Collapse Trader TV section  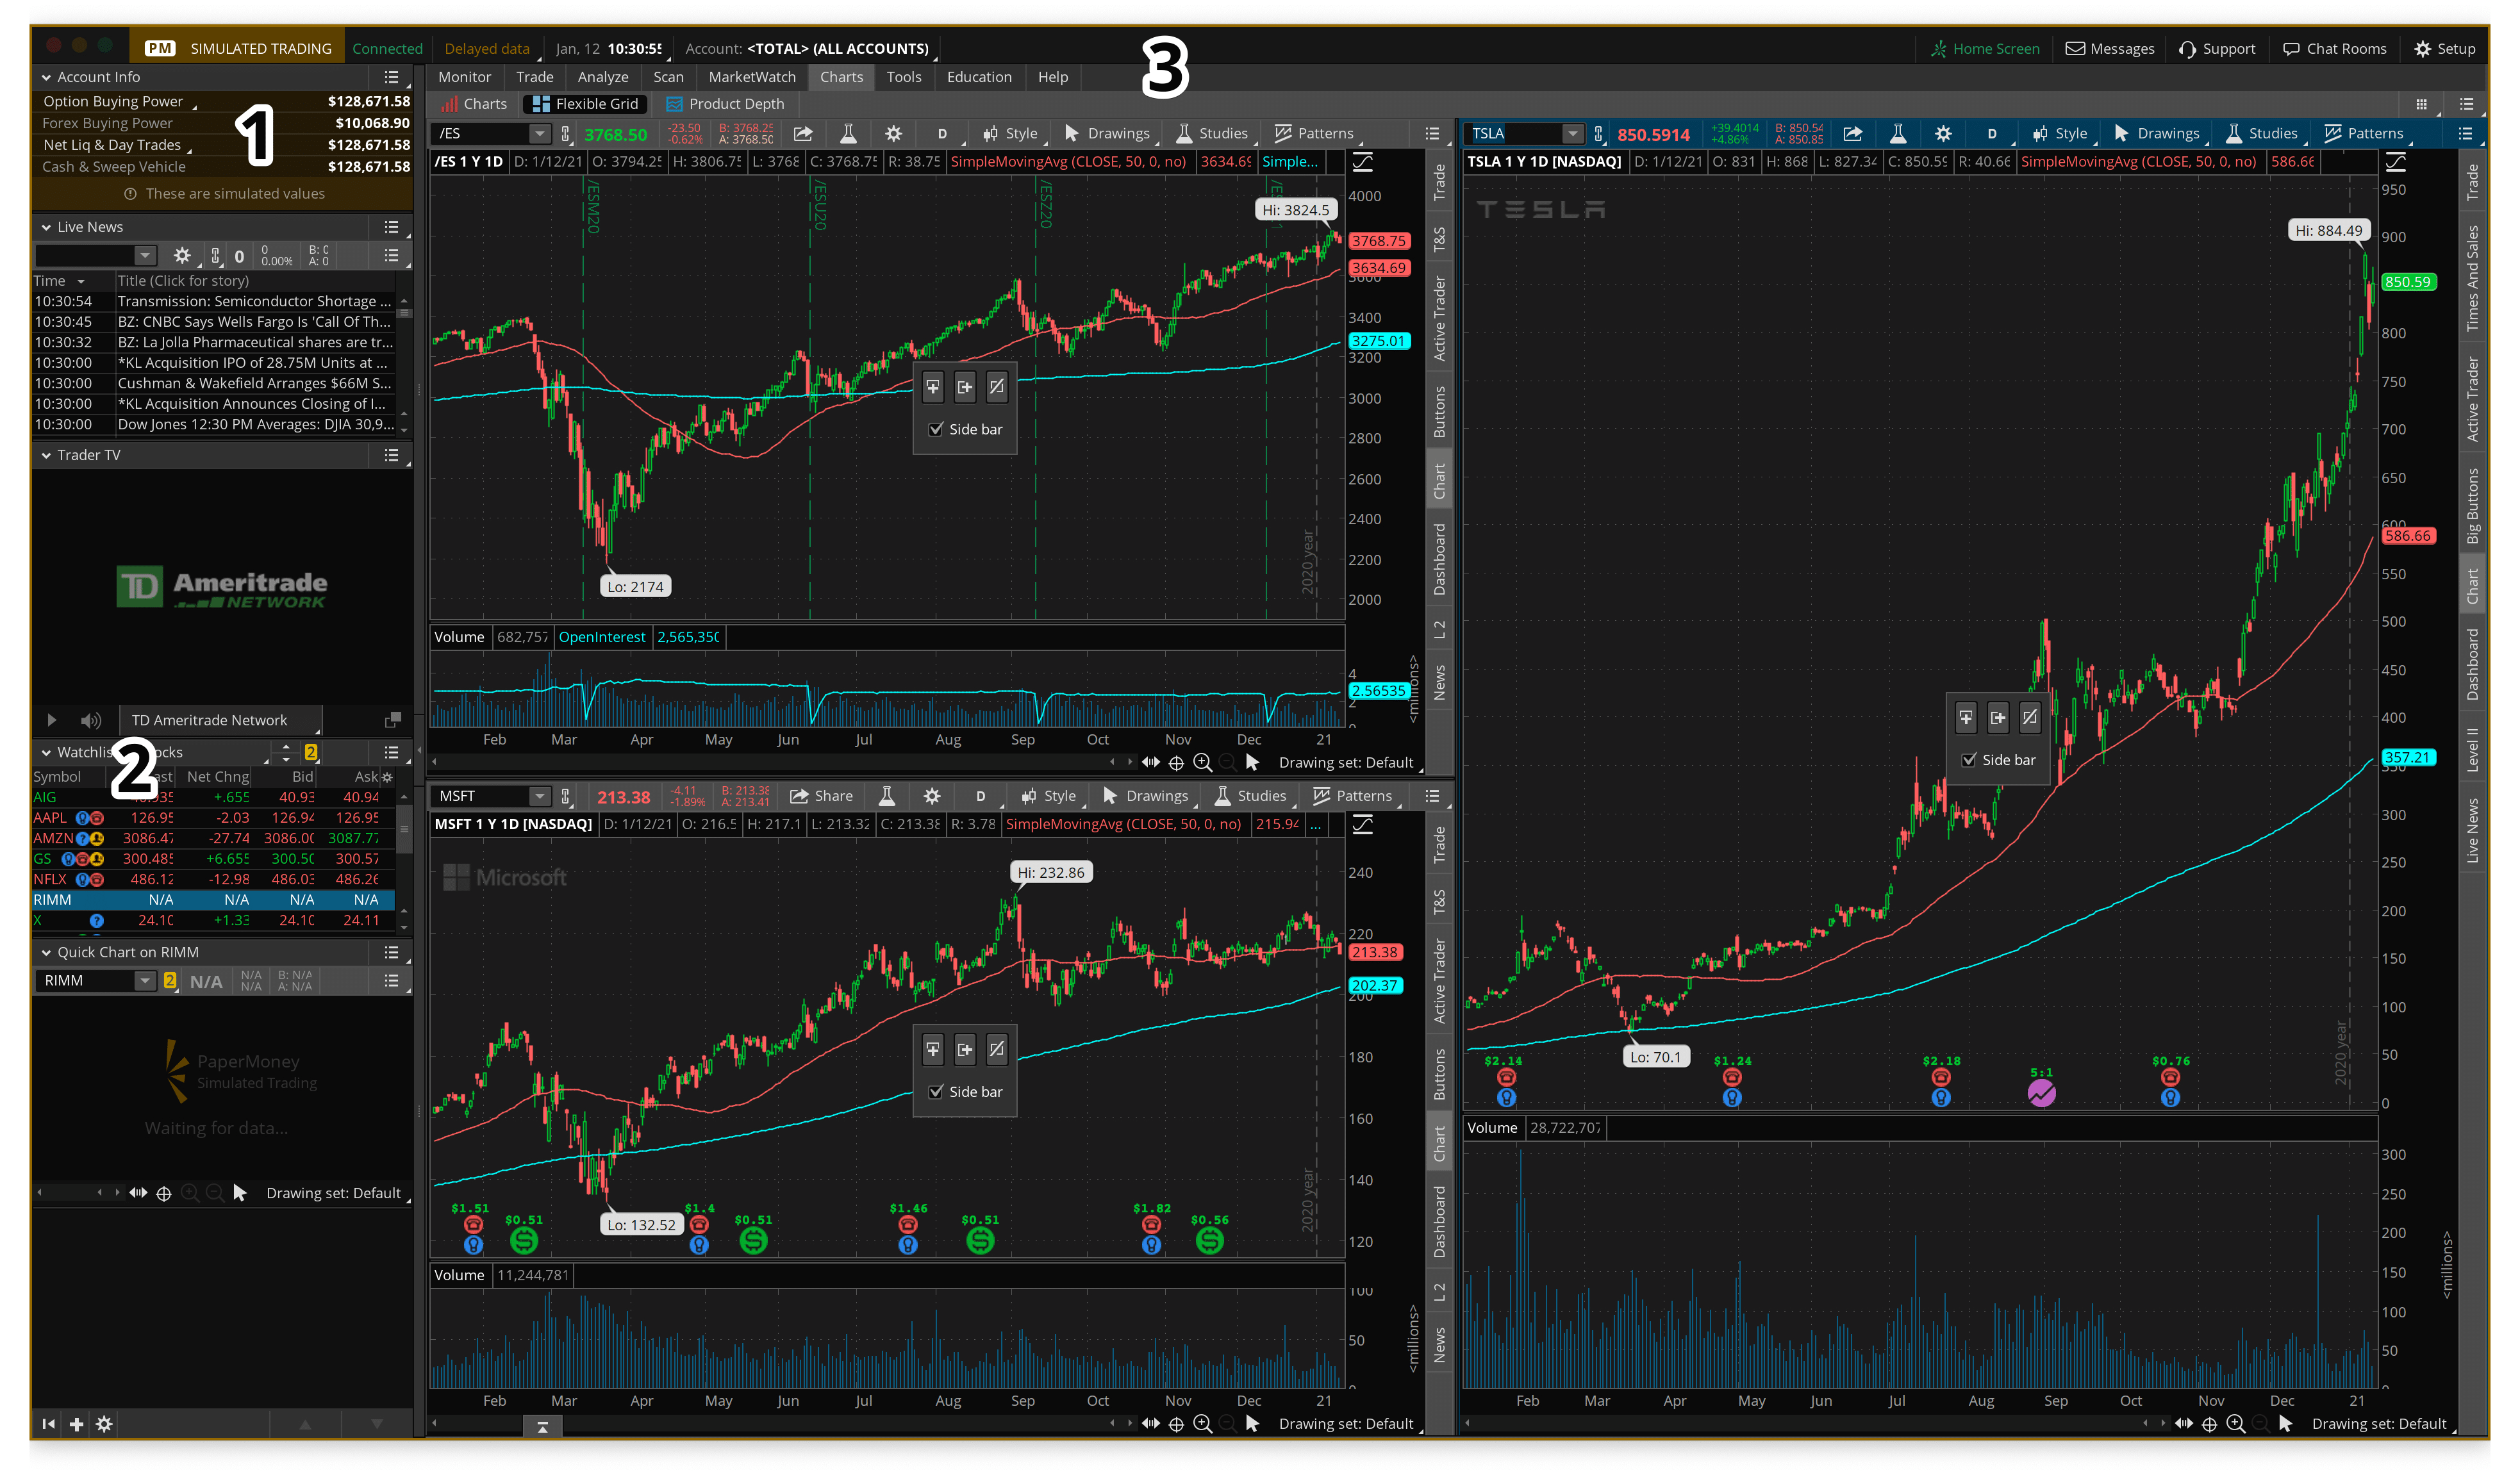[46, 455]
